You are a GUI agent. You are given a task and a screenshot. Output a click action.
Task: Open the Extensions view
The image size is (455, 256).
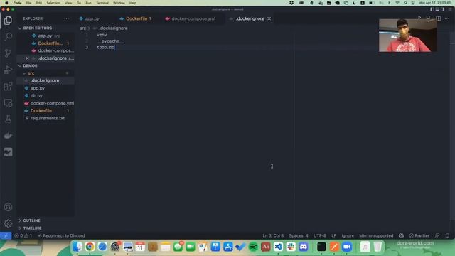click(8, 86)
